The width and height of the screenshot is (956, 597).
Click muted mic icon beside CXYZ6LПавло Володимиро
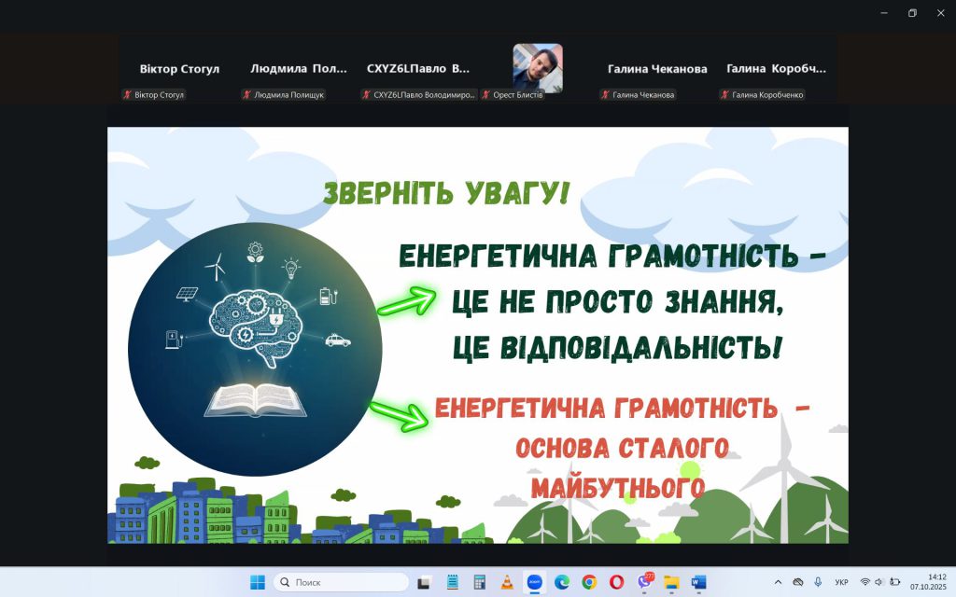click(366, 94)
